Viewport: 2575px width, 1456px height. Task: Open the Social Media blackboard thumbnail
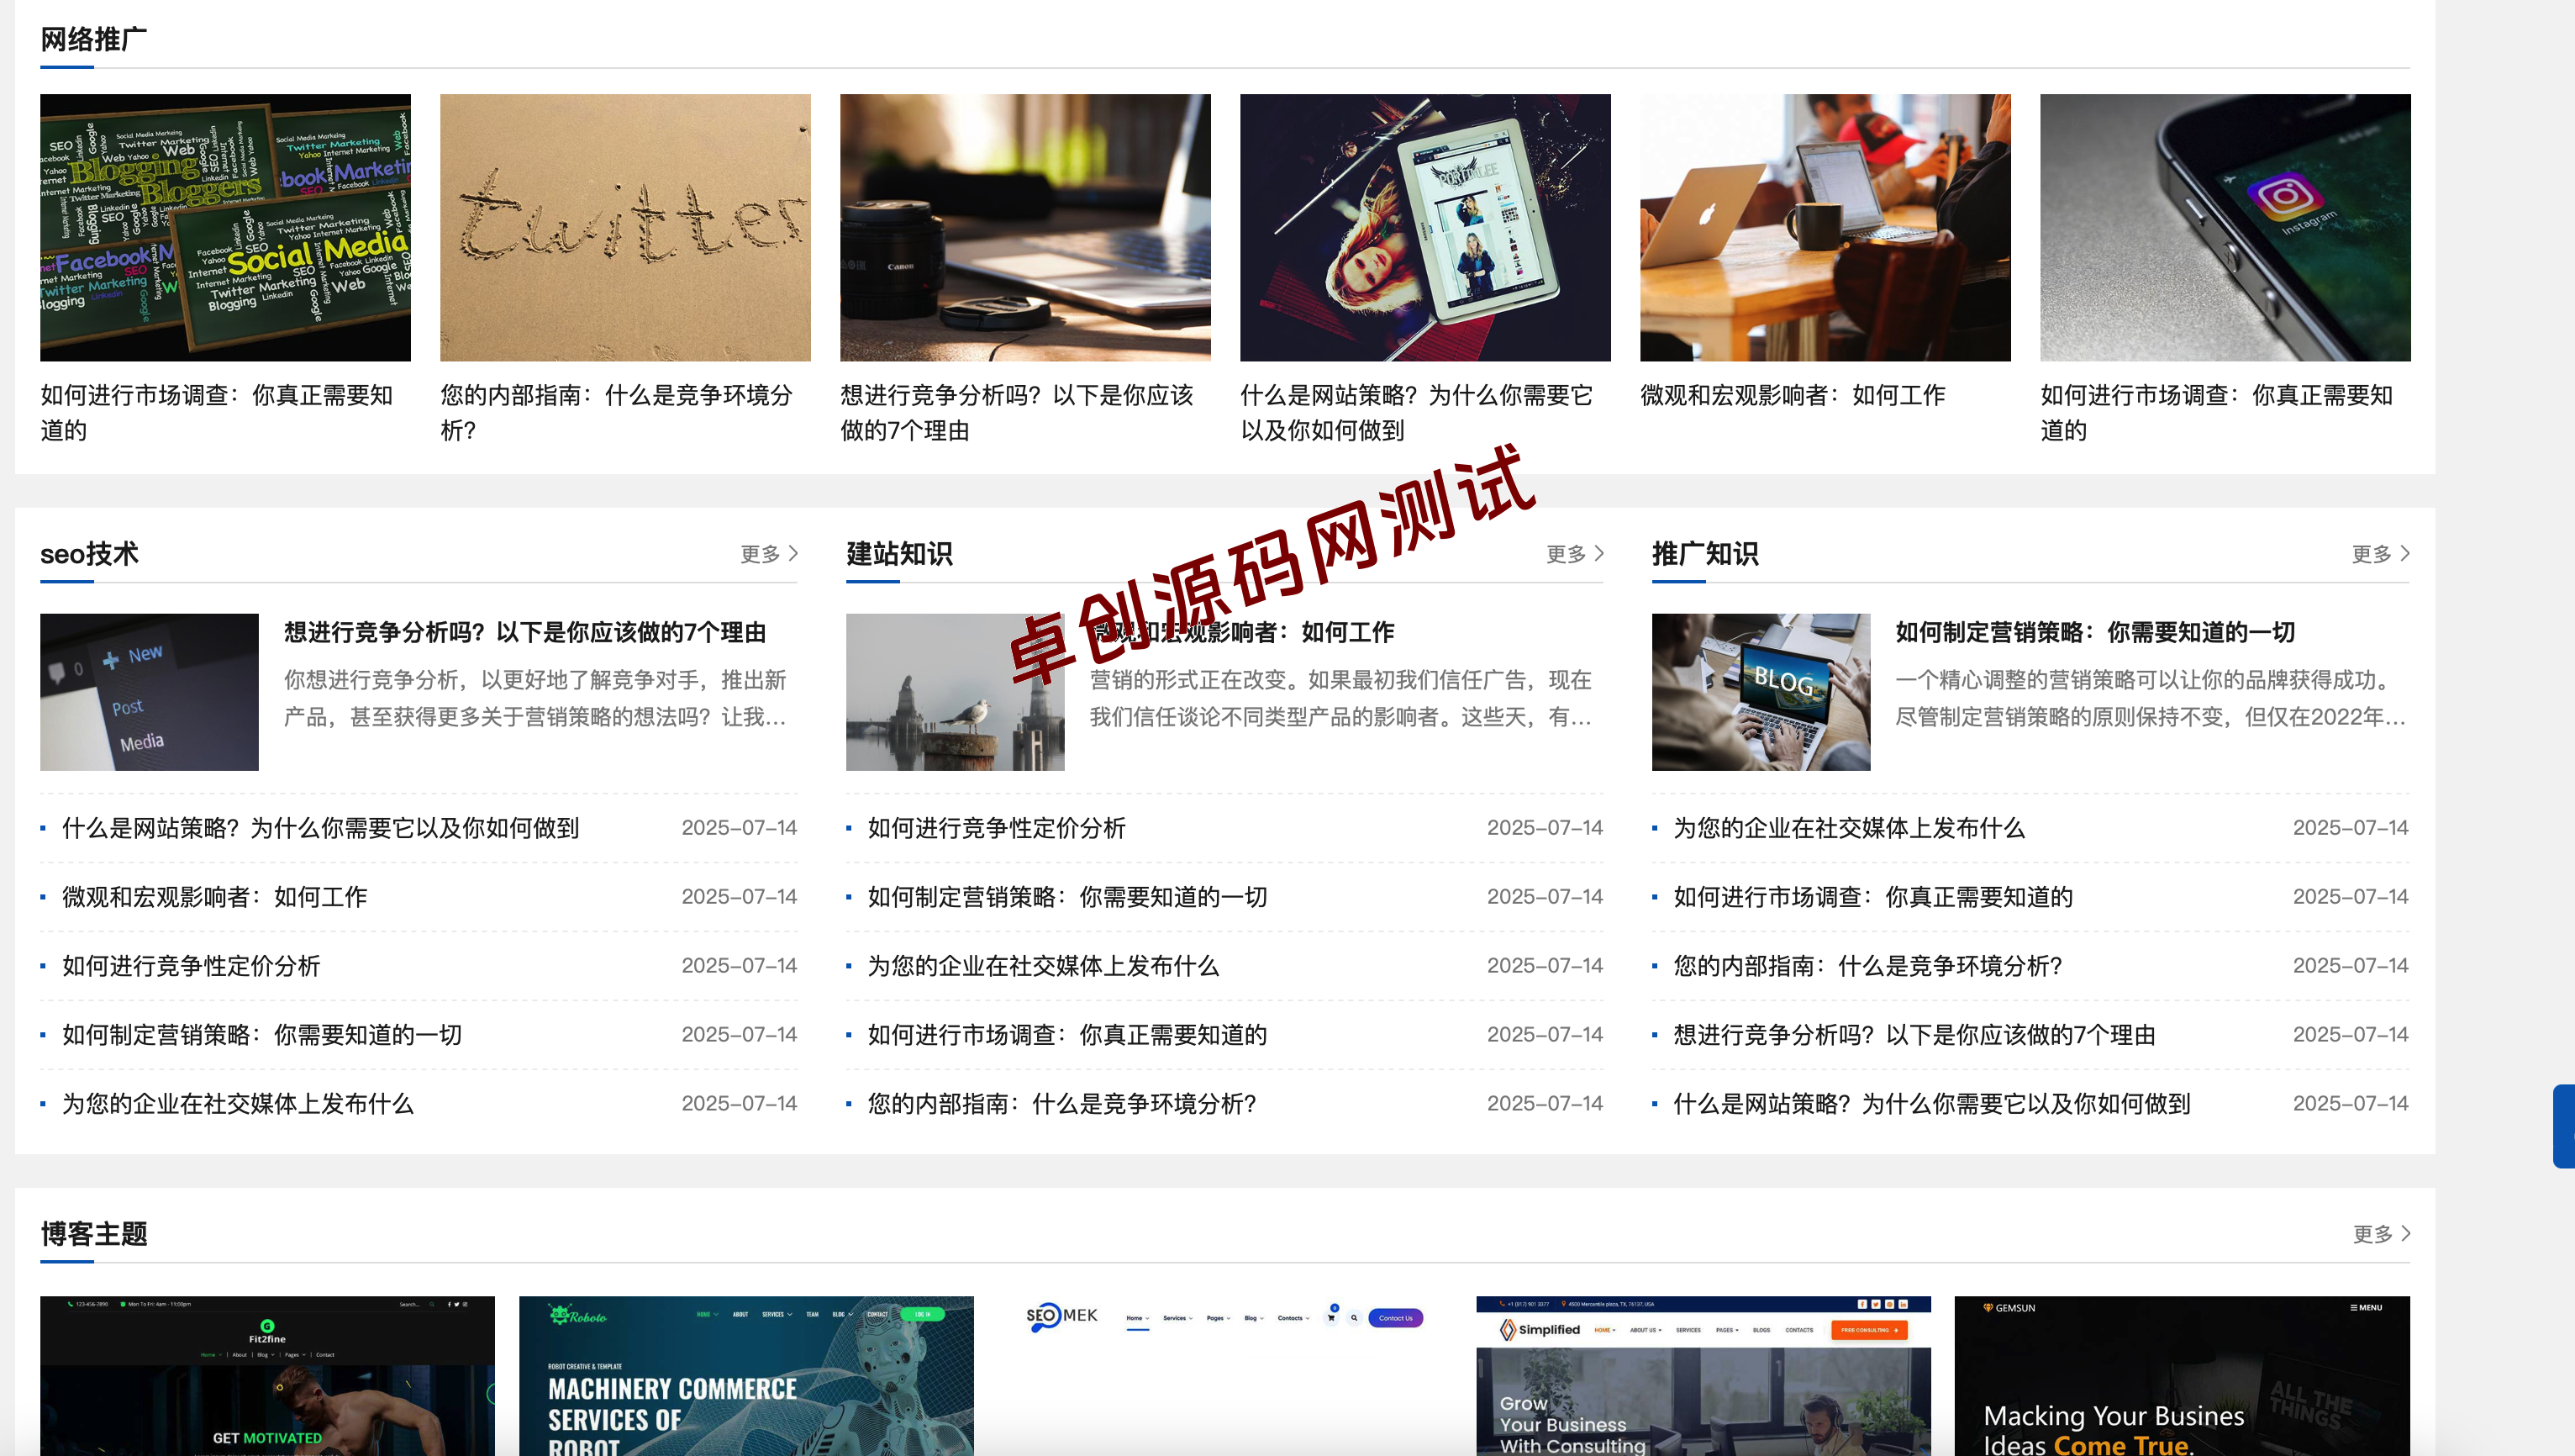click(225, 228)
